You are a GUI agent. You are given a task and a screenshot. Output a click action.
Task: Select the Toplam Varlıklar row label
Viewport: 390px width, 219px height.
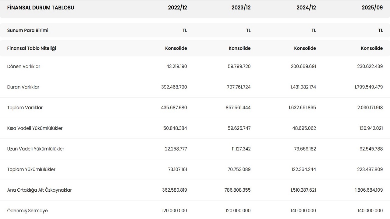25,108
